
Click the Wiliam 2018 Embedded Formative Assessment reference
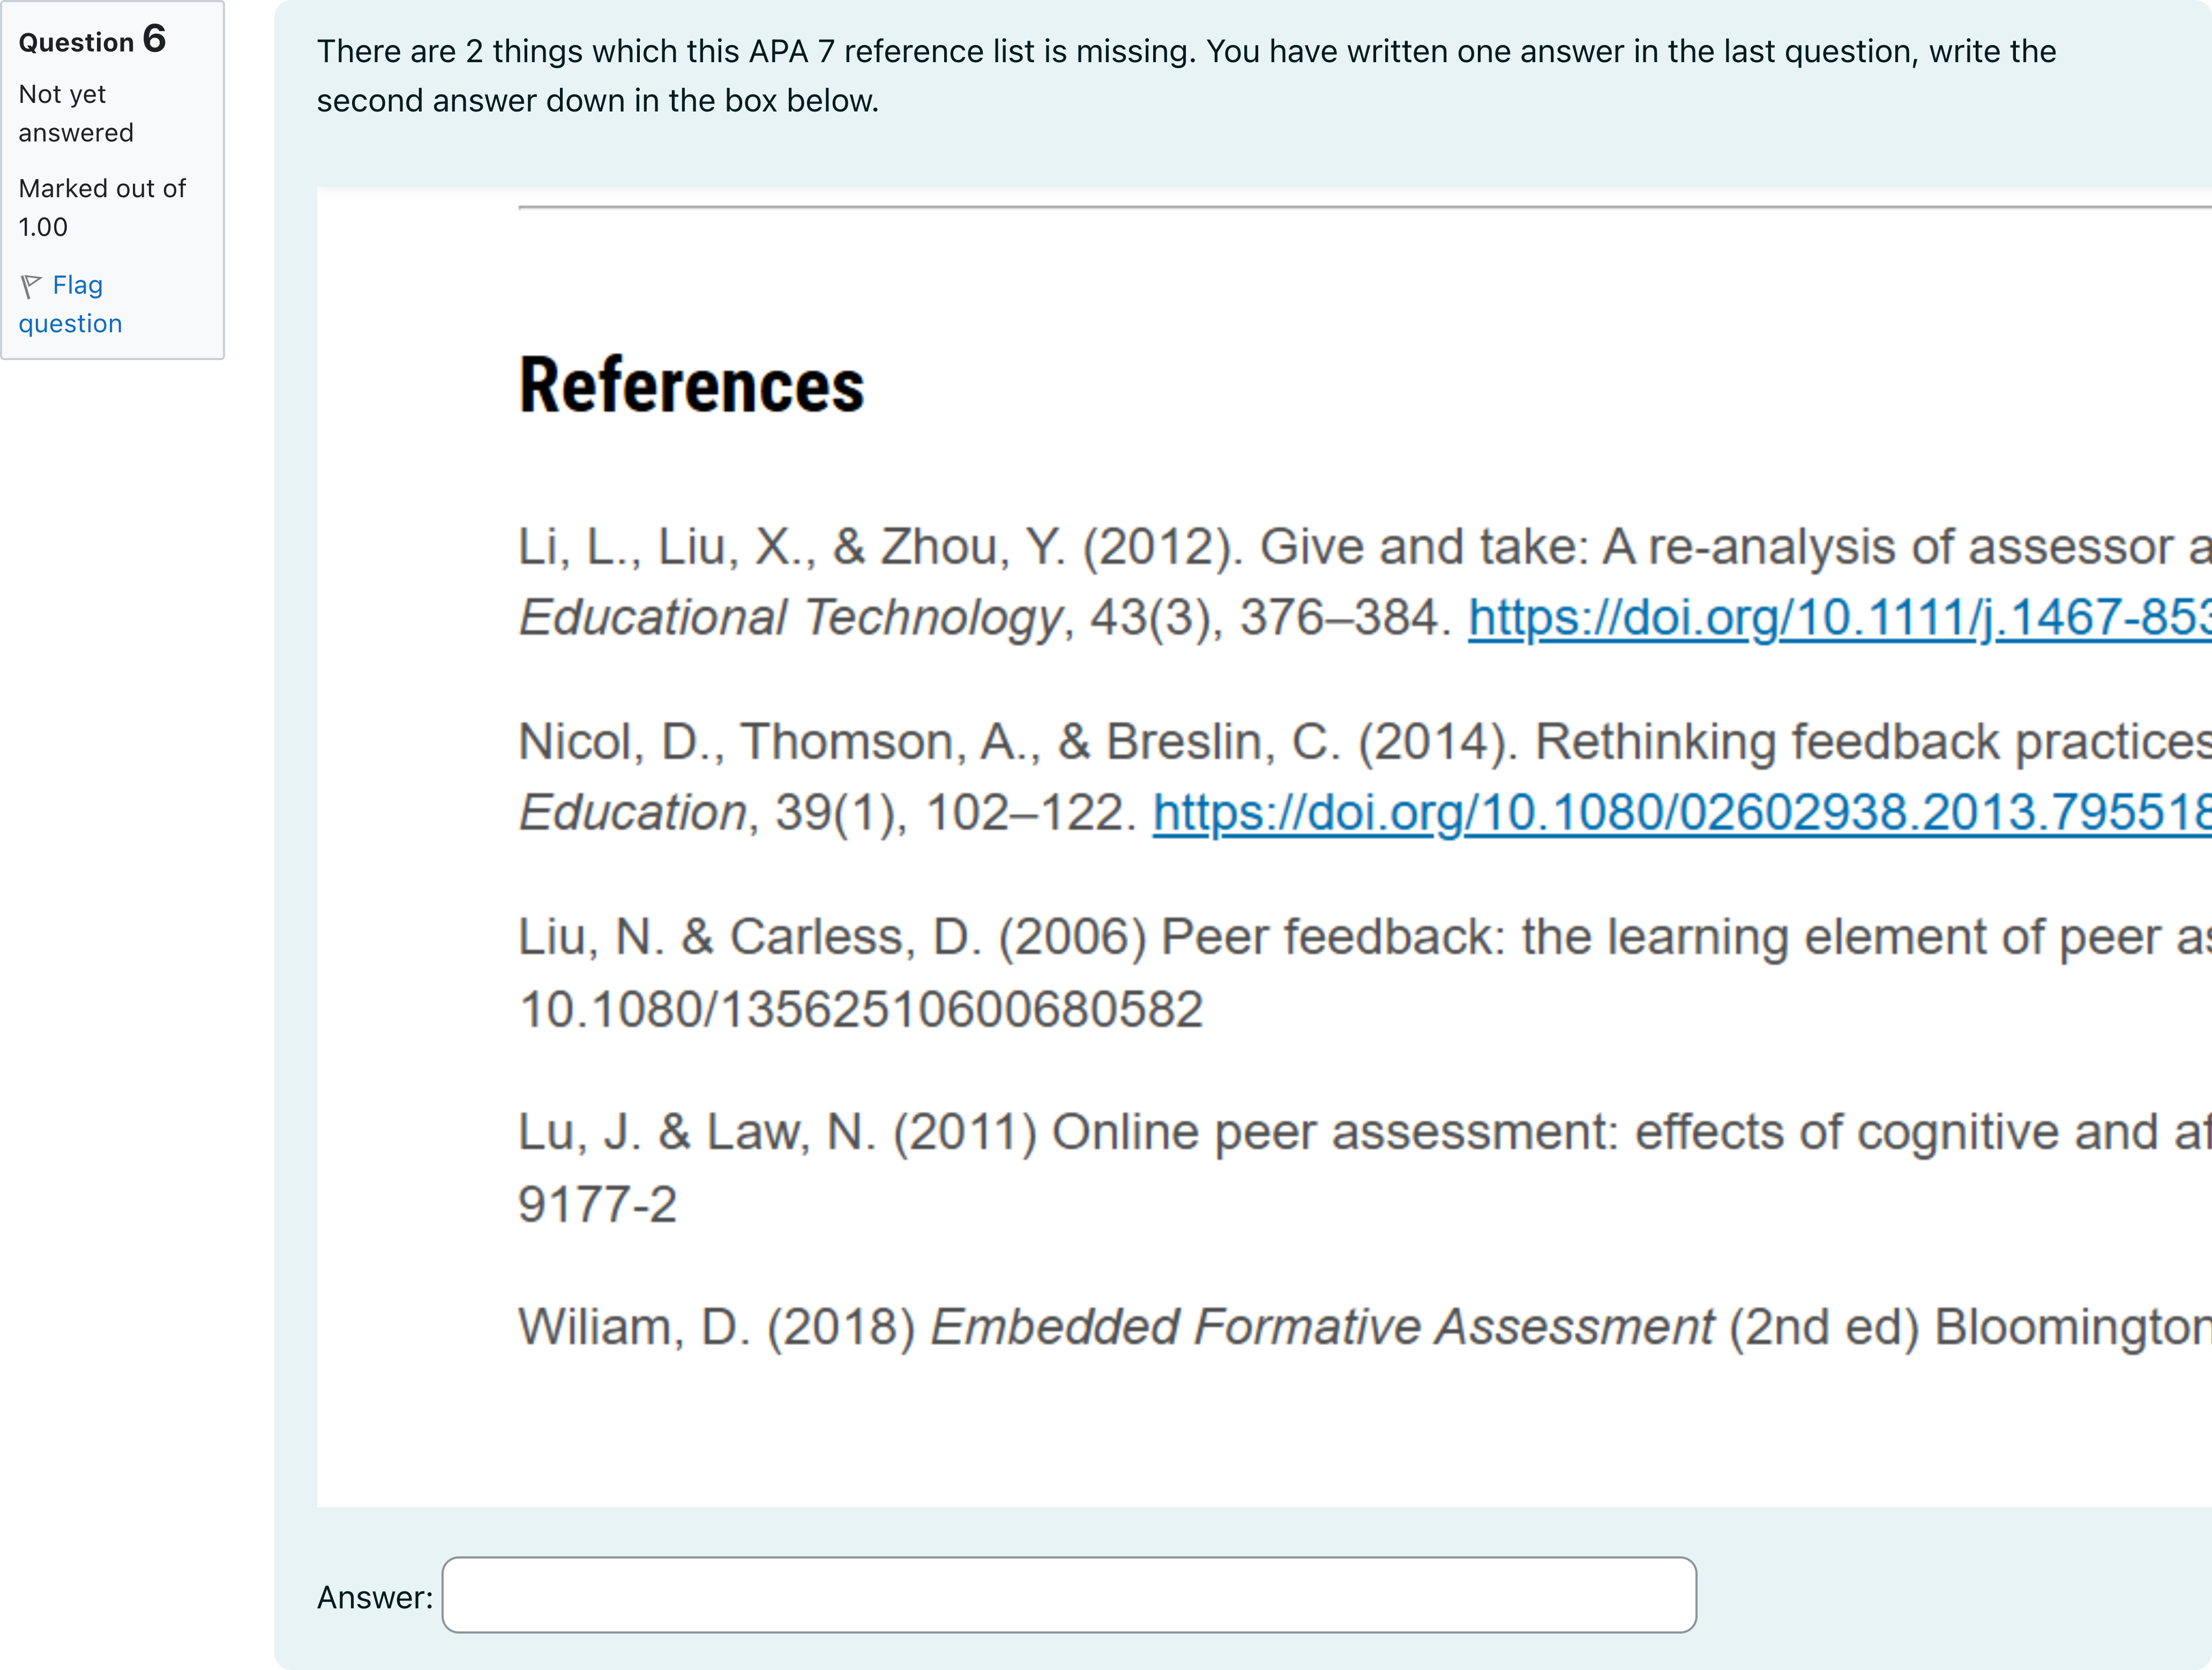[1365, 1327]
